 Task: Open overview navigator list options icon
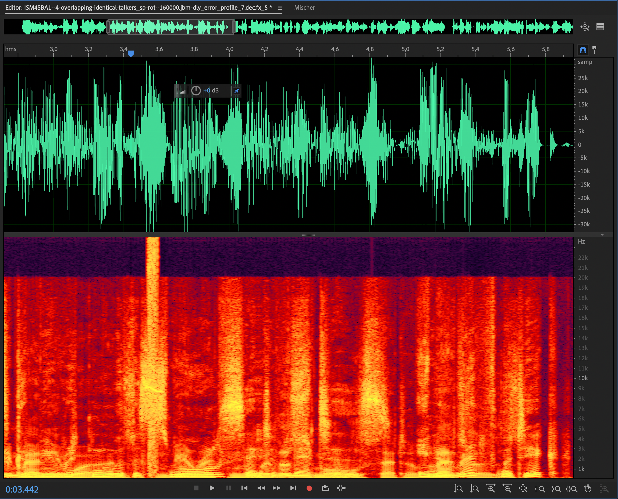600,27
